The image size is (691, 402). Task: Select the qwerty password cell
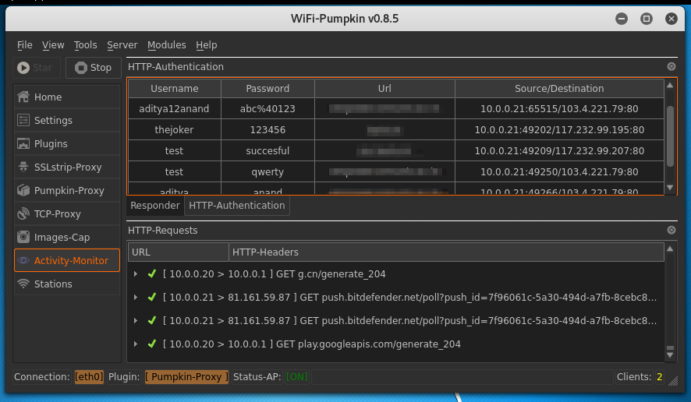[268, 171]
